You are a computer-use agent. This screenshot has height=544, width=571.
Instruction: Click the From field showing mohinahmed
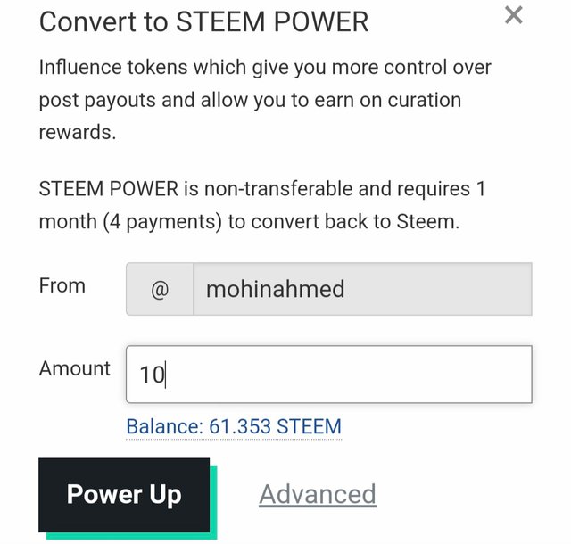[361, 289]
